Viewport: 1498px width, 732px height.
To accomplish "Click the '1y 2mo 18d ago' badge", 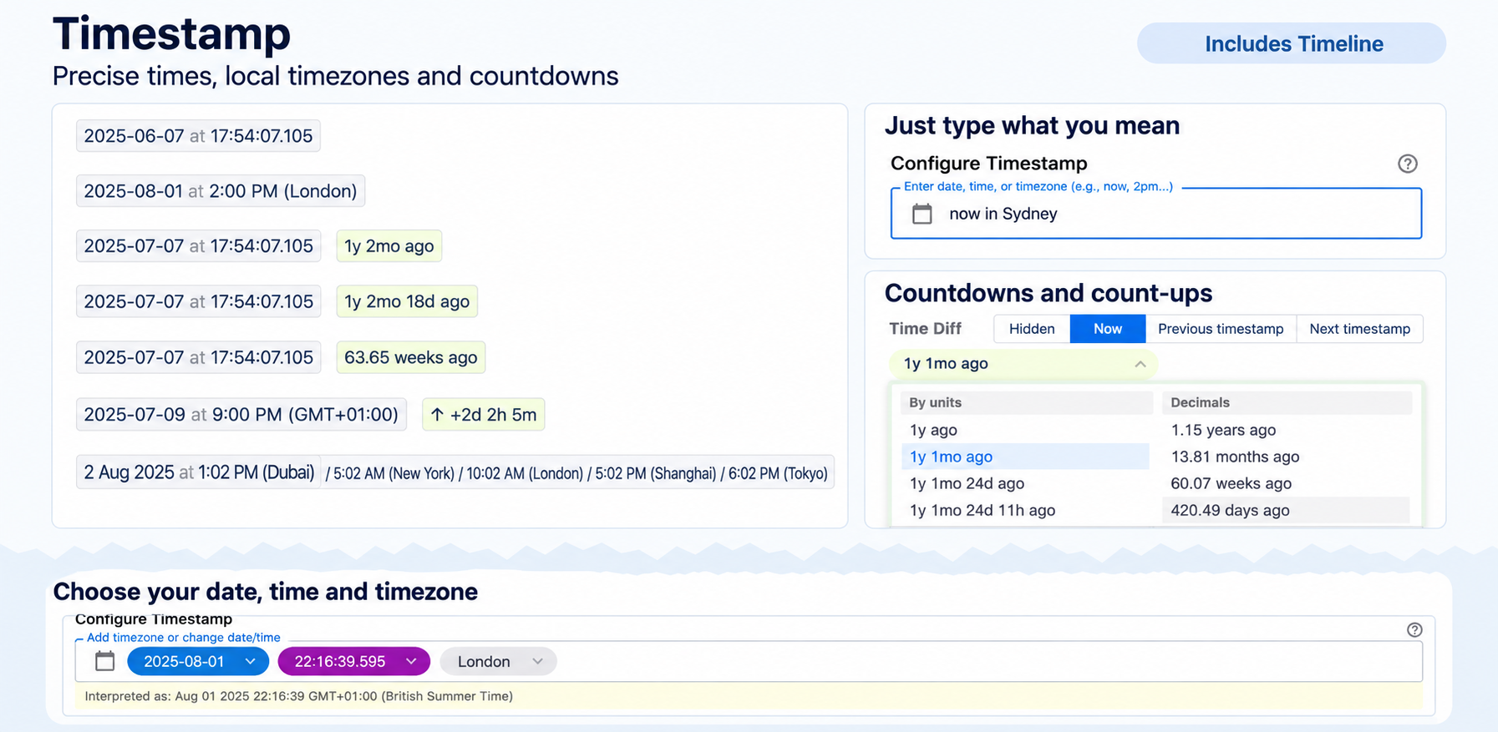I will [x=407, y=301].
